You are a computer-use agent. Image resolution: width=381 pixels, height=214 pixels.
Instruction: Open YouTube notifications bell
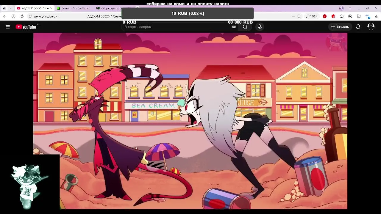[358, 27]
